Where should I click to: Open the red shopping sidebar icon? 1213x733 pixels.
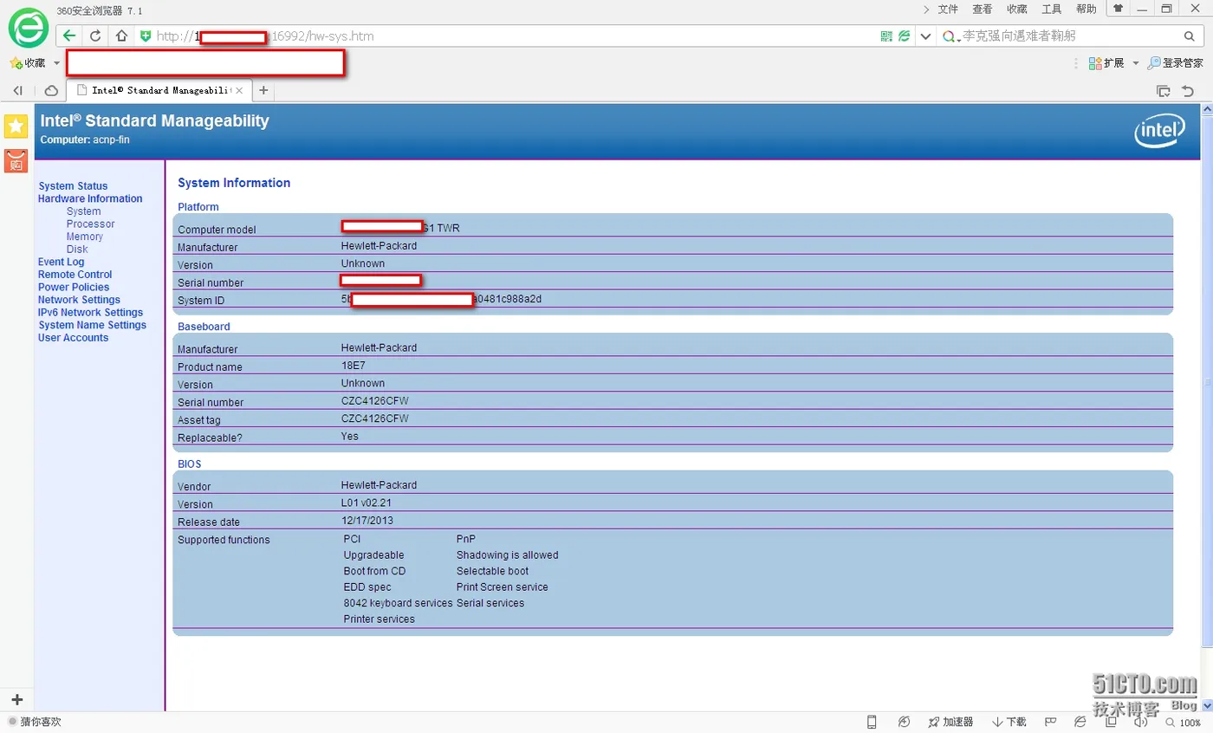16,160
